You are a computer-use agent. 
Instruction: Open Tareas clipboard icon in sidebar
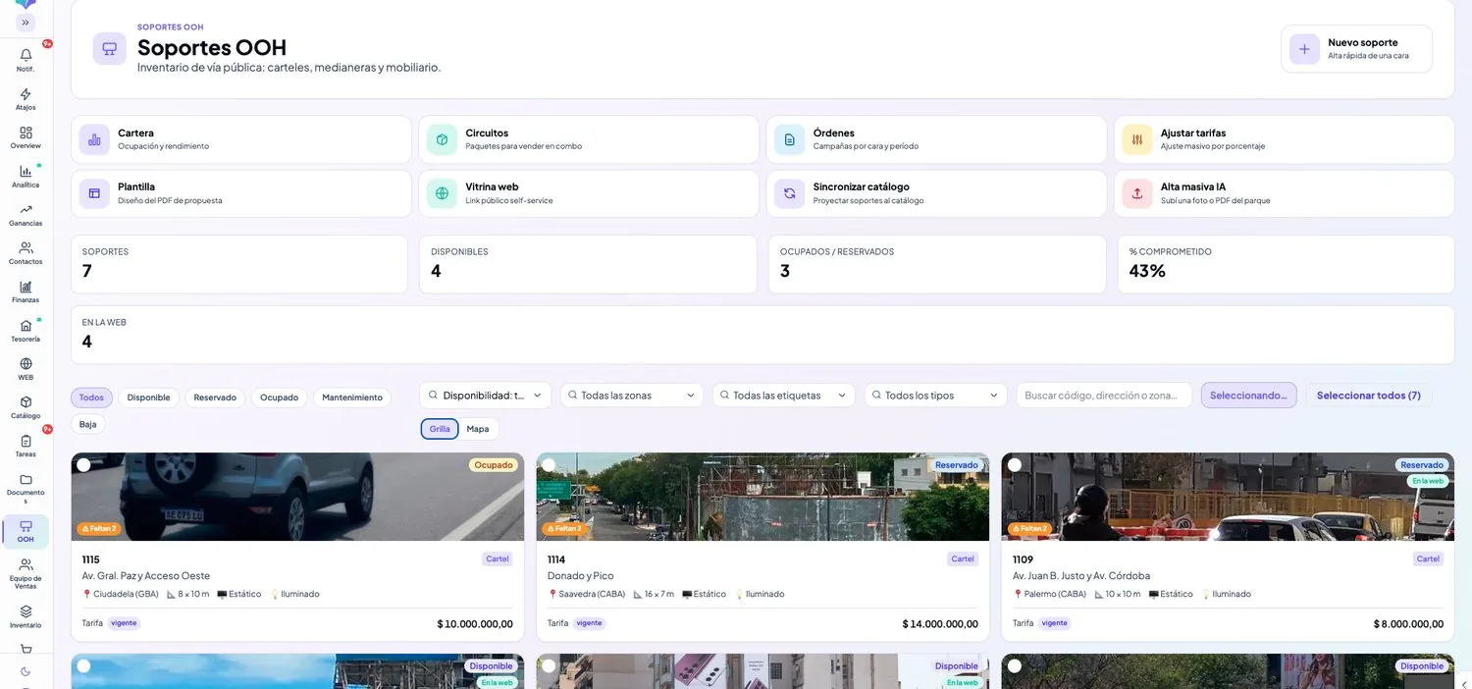coord(26,441)
